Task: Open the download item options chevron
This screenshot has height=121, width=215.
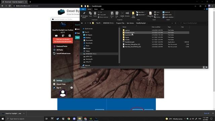Action: coord(24,114)
